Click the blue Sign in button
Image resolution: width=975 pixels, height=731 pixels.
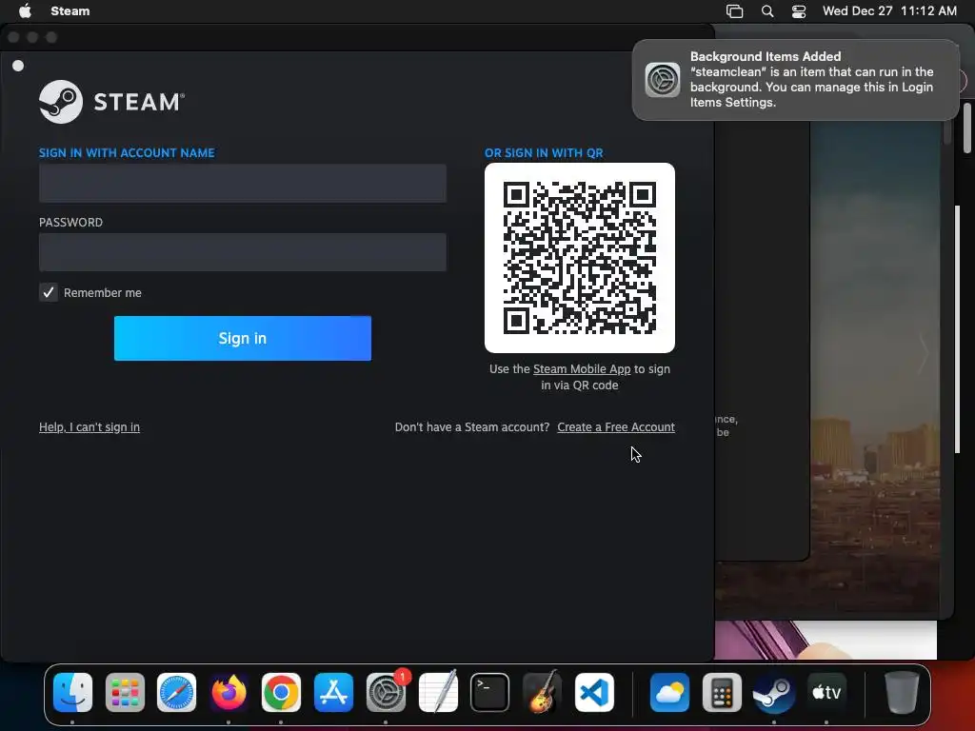(x=243, y=338)
